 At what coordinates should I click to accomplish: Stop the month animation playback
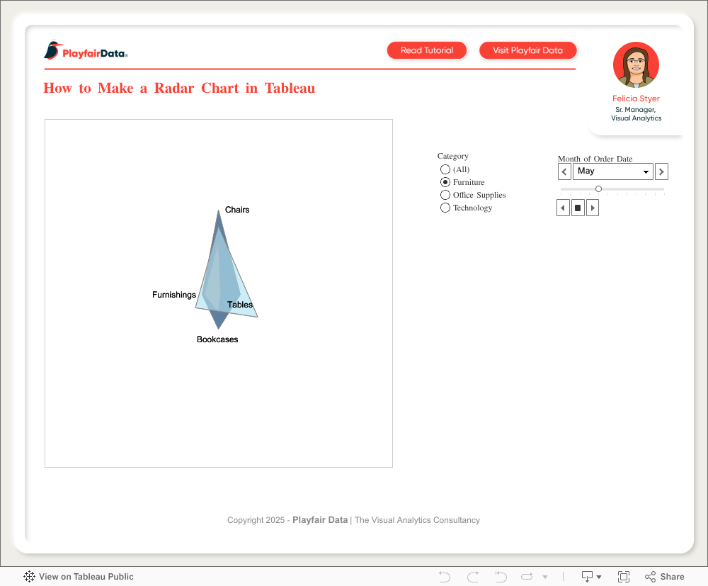point(578,208)
